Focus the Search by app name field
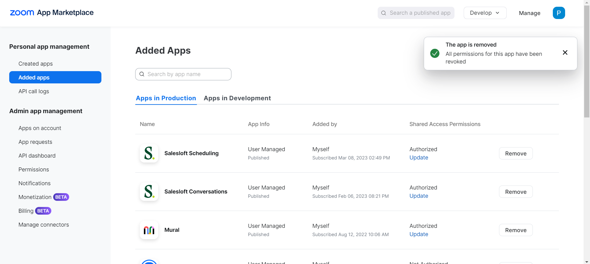 [183, 74]
